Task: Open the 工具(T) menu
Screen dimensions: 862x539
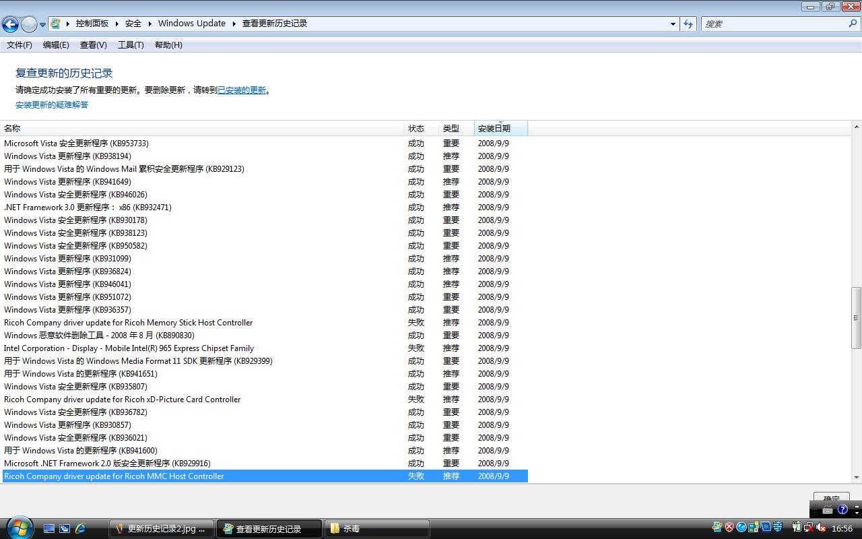Action: (131, 45)
